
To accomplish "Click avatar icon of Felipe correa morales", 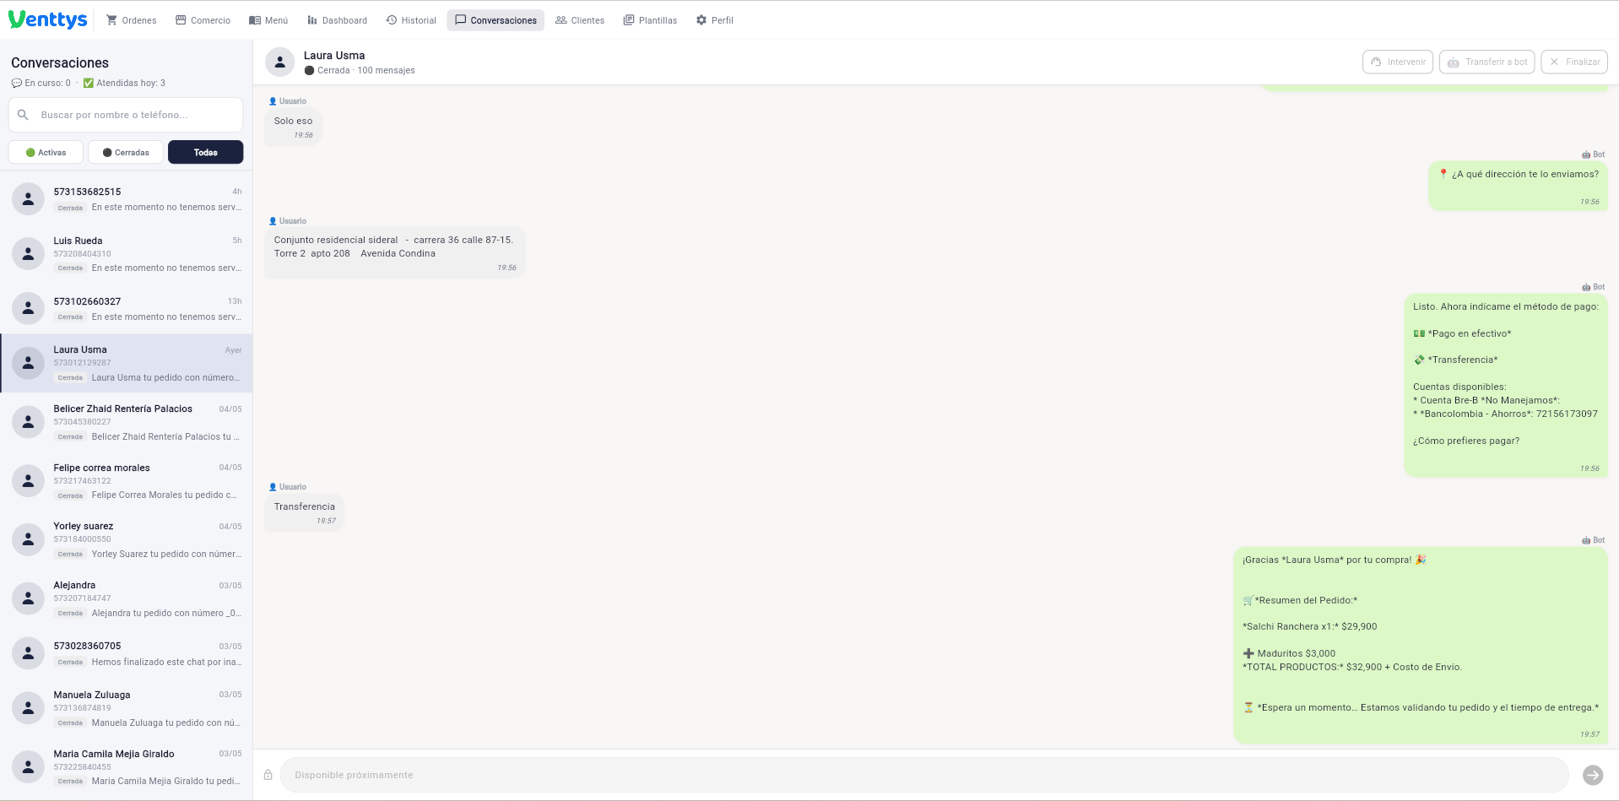I will (x=28, y=481).
